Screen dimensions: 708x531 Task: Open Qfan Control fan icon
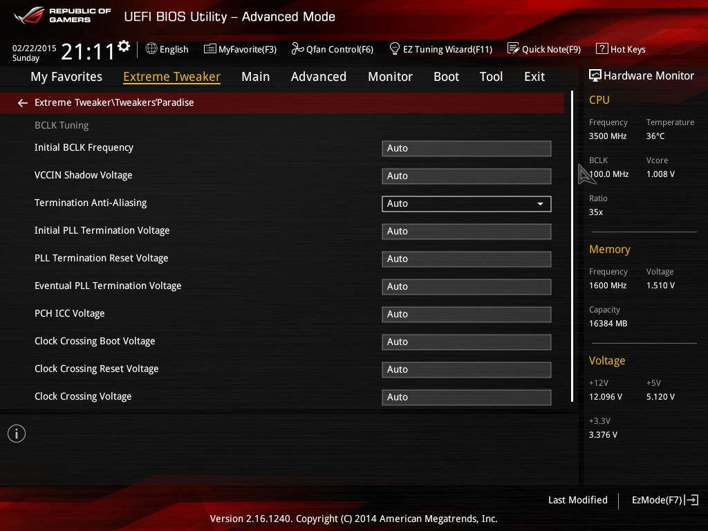(297, 49)
